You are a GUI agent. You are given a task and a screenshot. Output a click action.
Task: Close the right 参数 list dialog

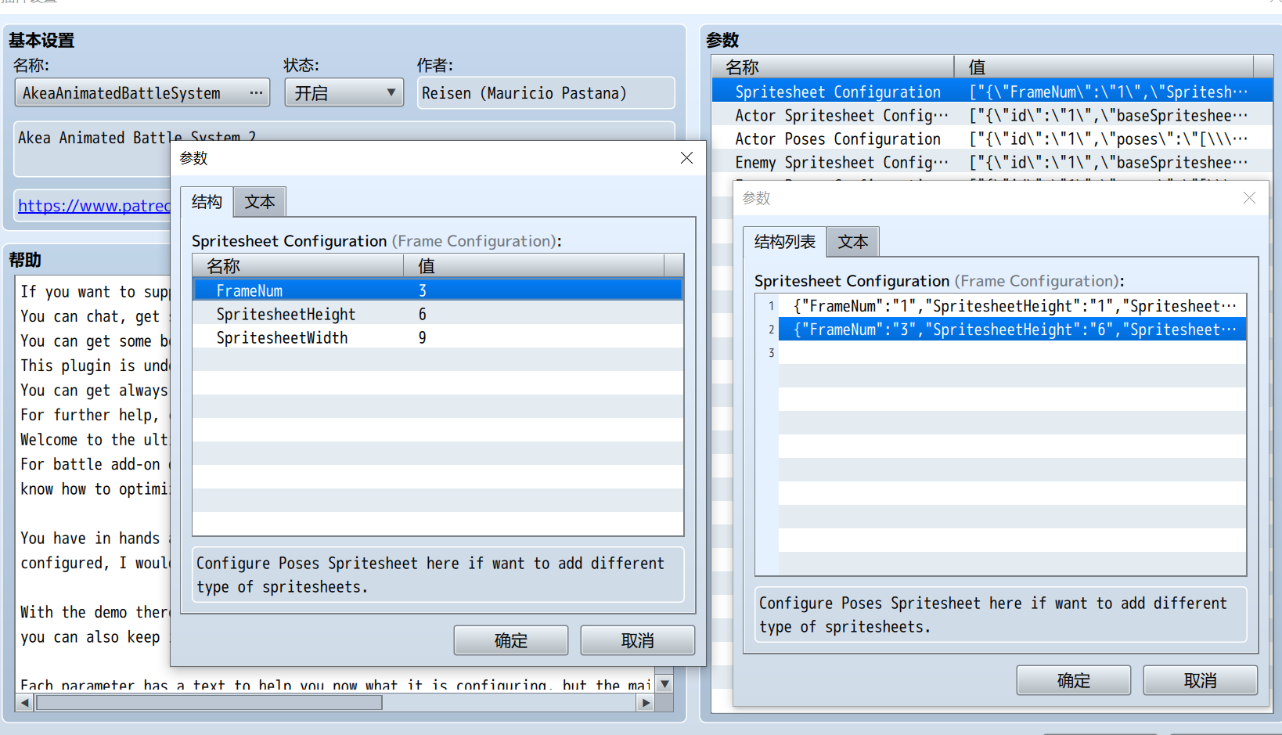click(1249, 198)
